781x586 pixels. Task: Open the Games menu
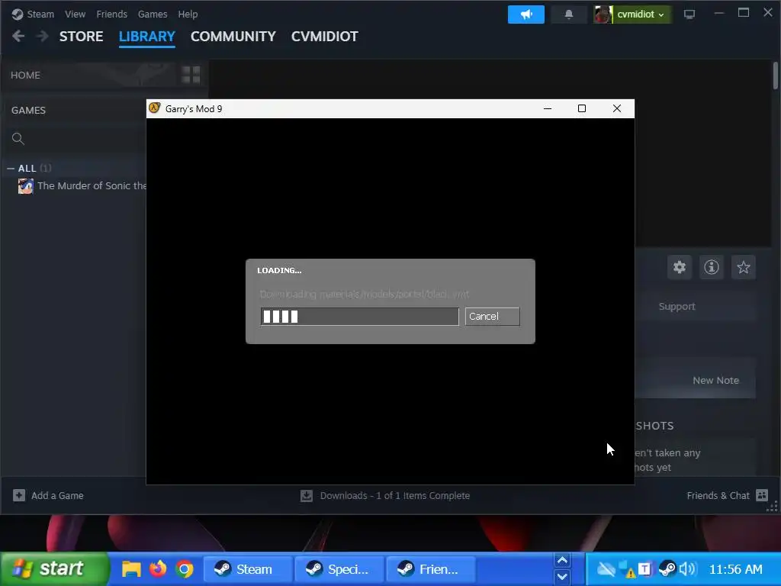click(153, 14)
